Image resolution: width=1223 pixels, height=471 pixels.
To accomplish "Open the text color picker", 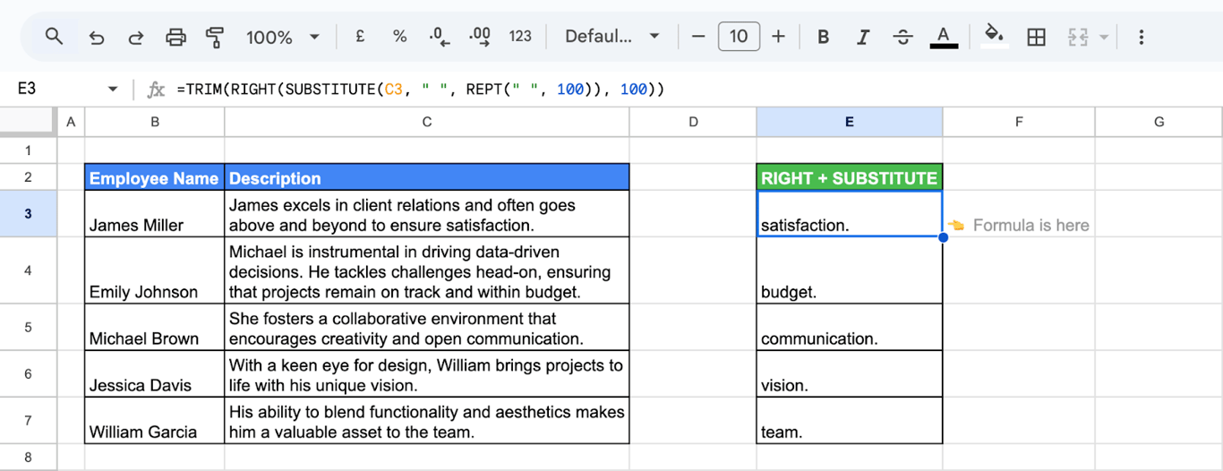I will coord(943,37).
